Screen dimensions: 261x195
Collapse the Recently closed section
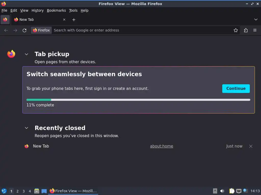[27, 128]
